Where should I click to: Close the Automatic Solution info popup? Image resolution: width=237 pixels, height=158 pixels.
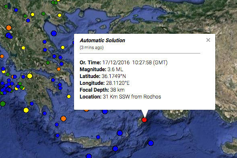[208, 40]
